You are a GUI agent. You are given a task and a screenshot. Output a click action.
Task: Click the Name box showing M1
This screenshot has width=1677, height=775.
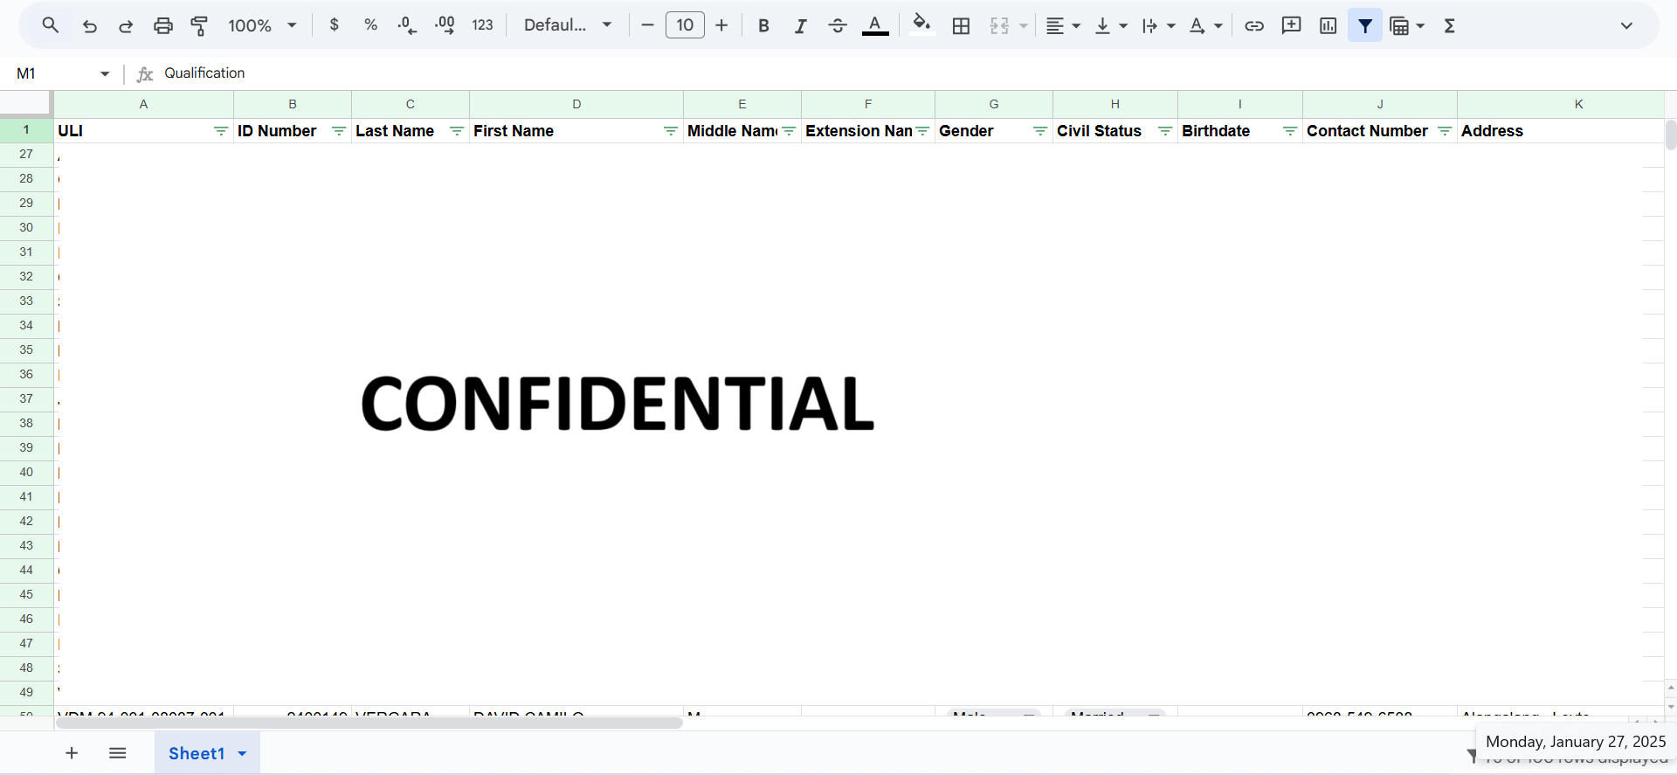[52, 73]
